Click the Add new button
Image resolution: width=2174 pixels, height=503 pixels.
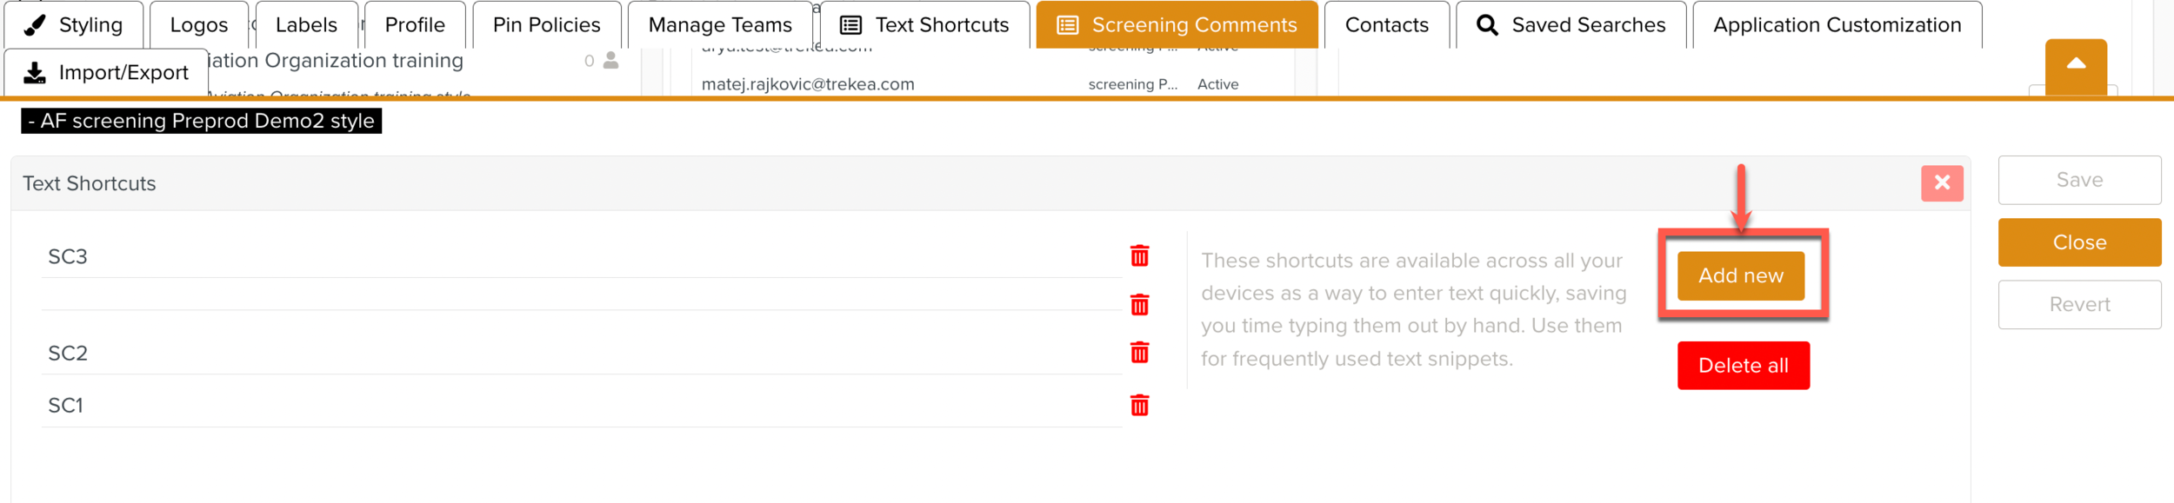click(x=1740, y=276)
